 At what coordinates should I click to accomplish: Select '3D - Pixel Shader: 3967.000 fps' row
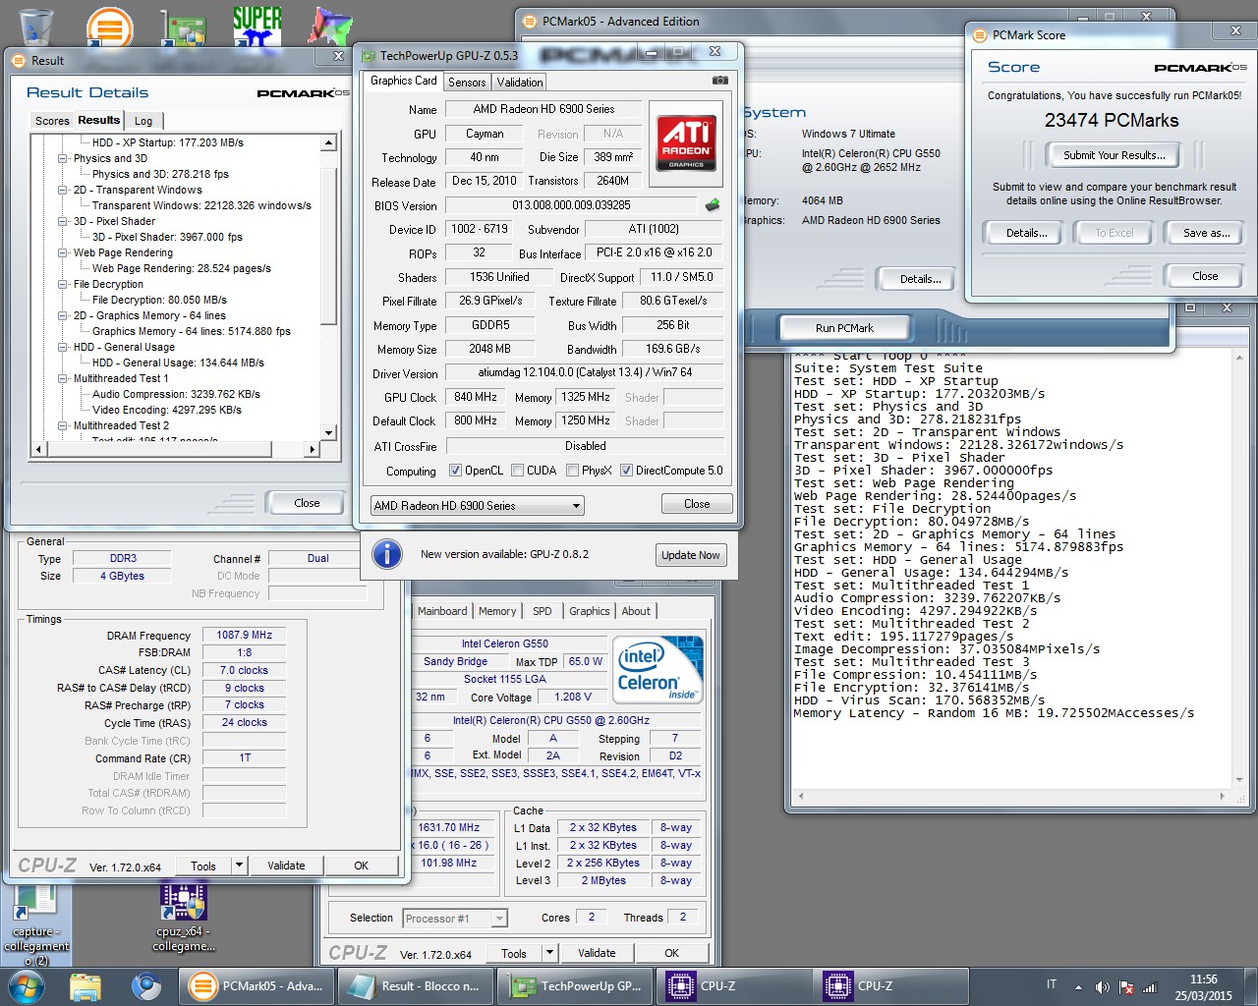[167, 237]
